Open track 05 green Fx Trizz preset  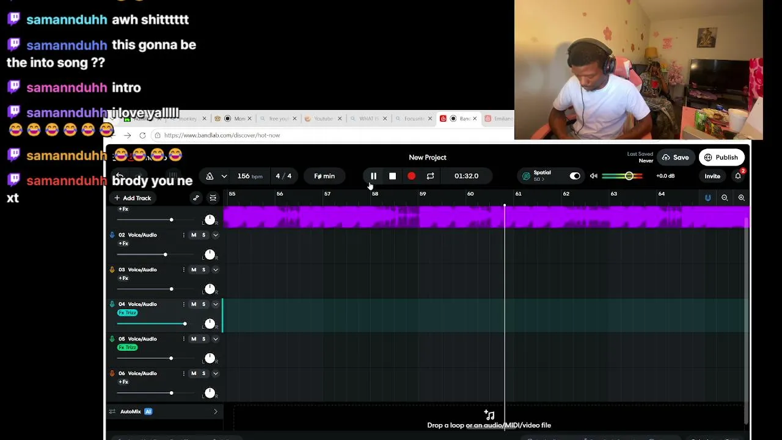click(128, 348)
